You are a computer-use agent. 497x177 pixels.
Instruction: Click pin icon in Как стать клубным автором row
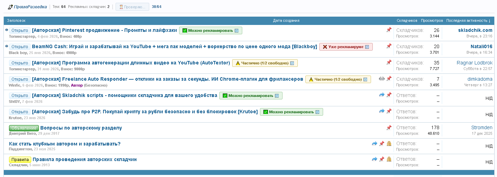click(x=381, y=143)
